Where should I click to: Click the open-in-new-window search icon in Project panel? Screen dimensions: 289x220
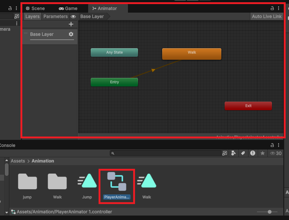[225, 153]
